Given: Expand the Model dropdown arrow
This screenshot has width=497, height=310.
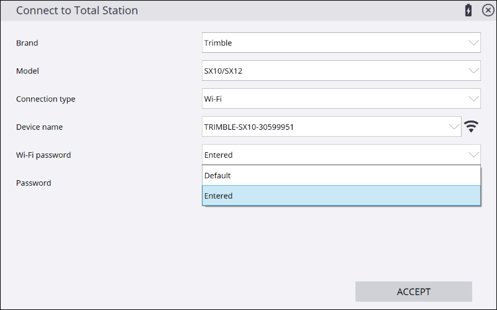Looking at the screenshot, I should pos(473,71).
